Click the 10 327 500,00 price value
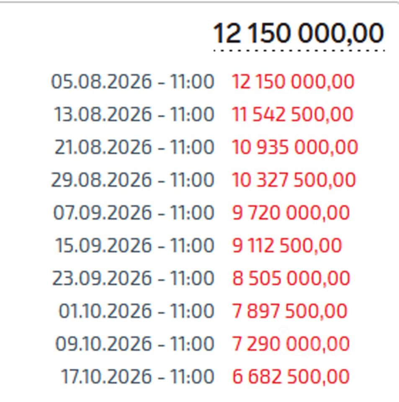 tap(293, 180)
